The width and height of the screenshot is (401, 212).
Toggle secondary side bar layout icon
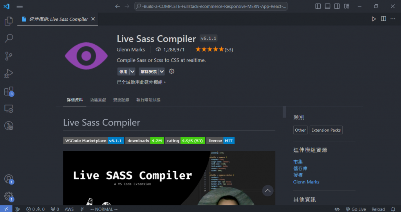click(337, 6)
